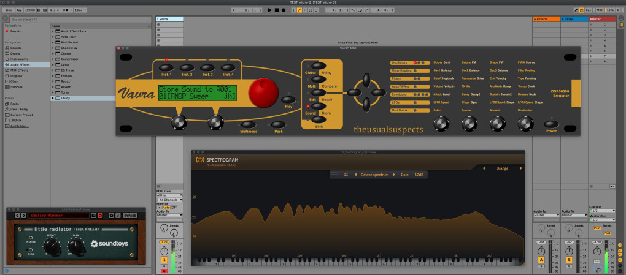Click the Global / Utility button on Vavra

click(318, 66)
